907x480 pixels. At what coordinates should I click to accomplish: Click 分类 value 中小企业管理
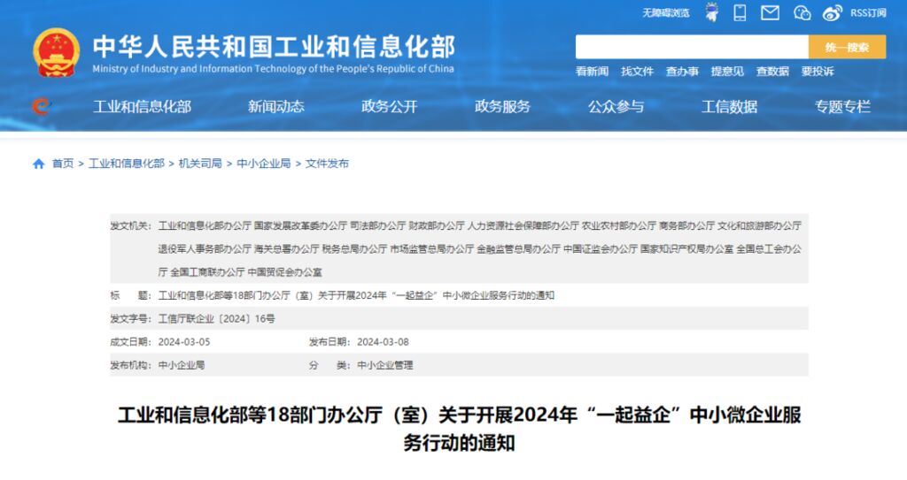[x=385, y=365]
